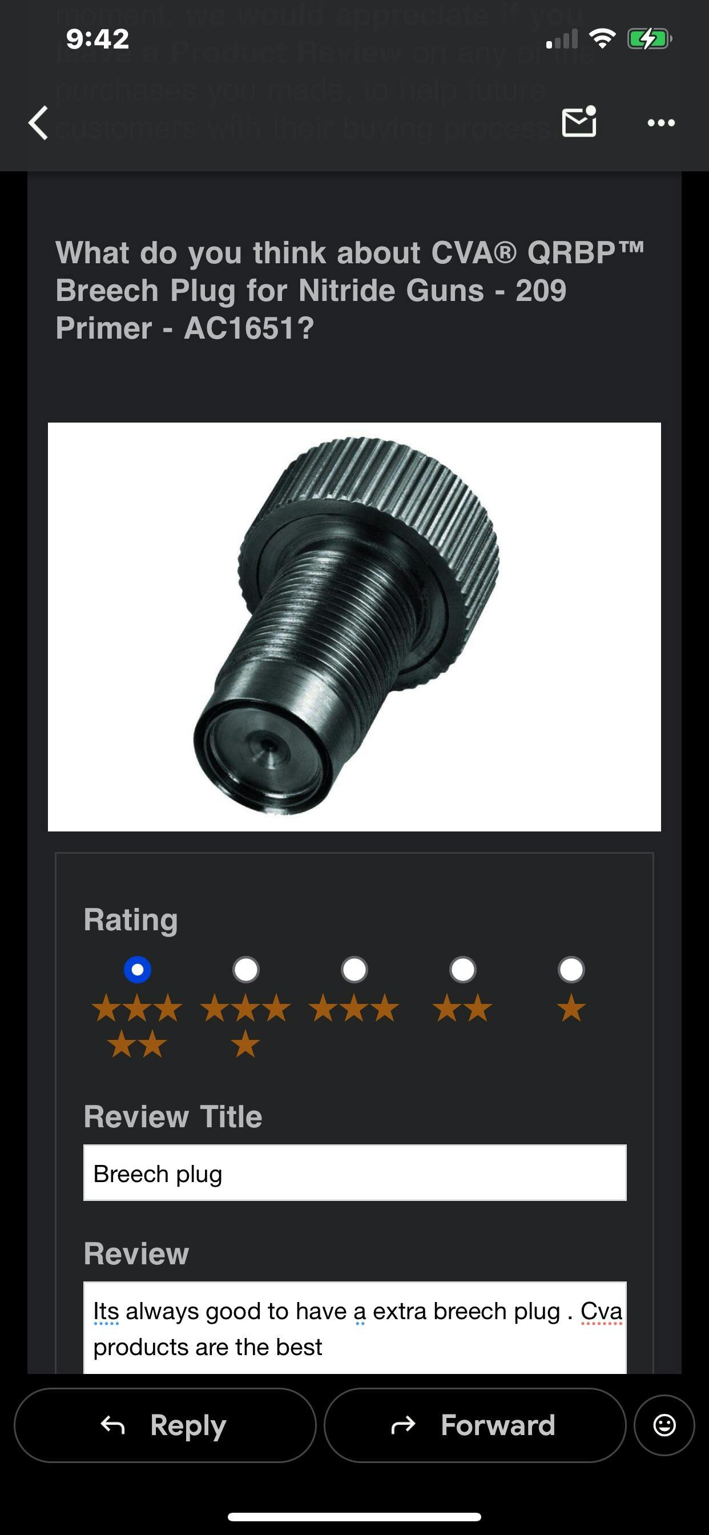
Task: Click the Reply button
Action: [165, 1425]
